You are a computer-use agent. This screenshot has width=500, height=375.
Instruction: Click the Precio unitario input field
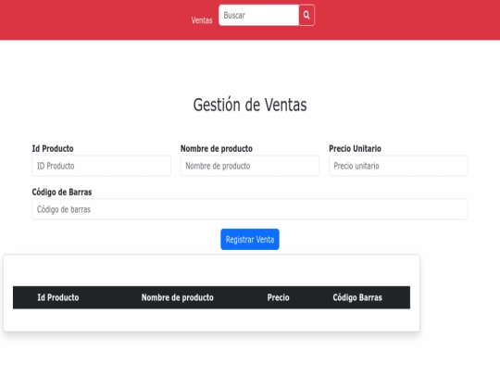pos(398,166)
